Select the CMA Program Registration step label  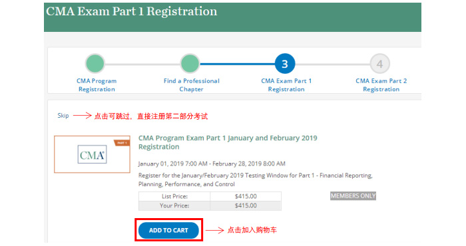97,85
